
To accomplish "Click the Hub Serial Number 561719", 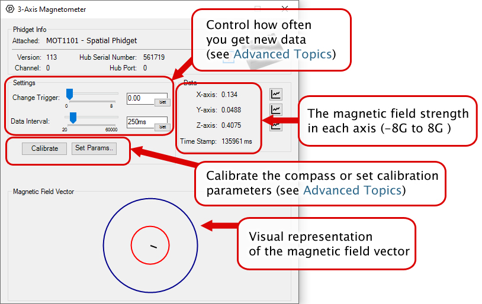I will point(154,57).
